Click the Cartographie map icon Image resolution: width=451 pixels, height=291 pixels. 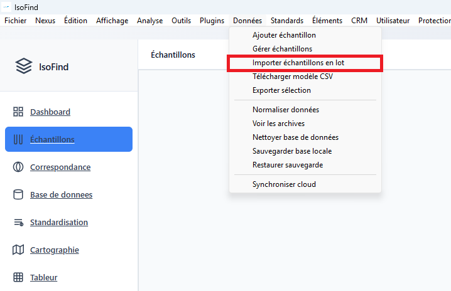click(x=18, y=250)
